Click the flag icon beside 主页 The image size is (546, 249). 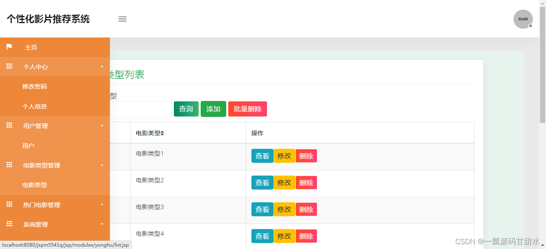pyautogui.click(x=9, y=47)
